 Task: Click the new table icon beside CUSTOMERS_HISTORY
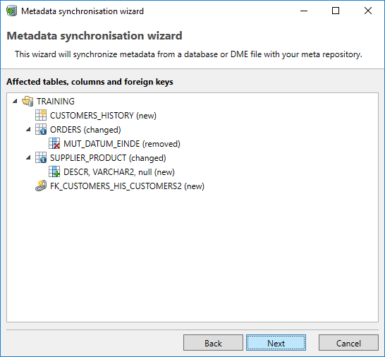point(41,115)
